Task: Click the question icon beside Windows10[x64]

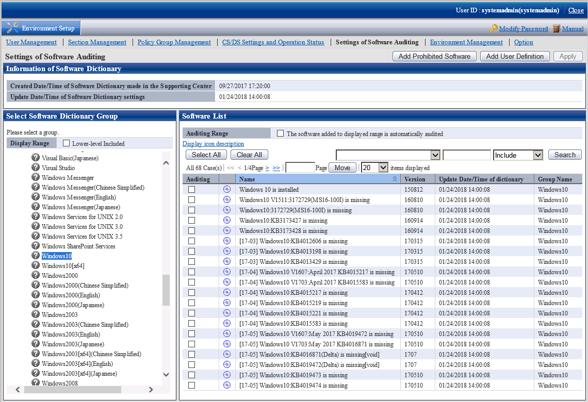Action: coord(36,265)
